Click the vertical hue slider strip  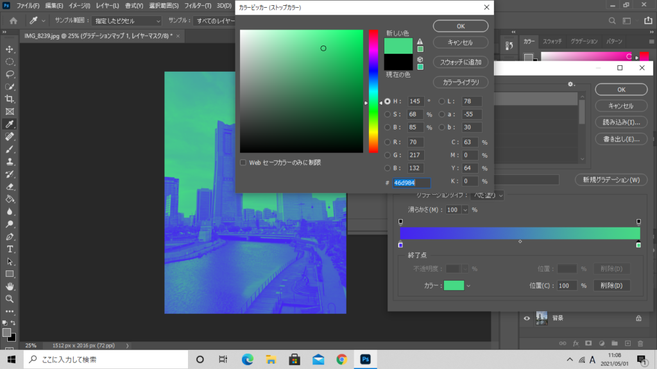pos(373,91)
